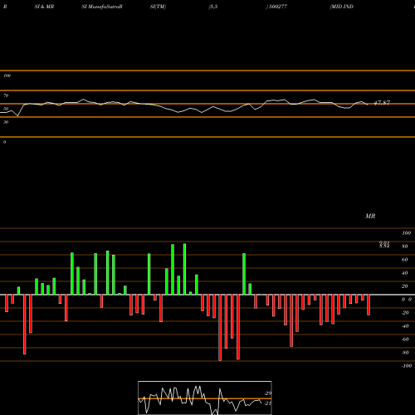
Task: Click the RSI current value 47.87
Action: (382, 103)
